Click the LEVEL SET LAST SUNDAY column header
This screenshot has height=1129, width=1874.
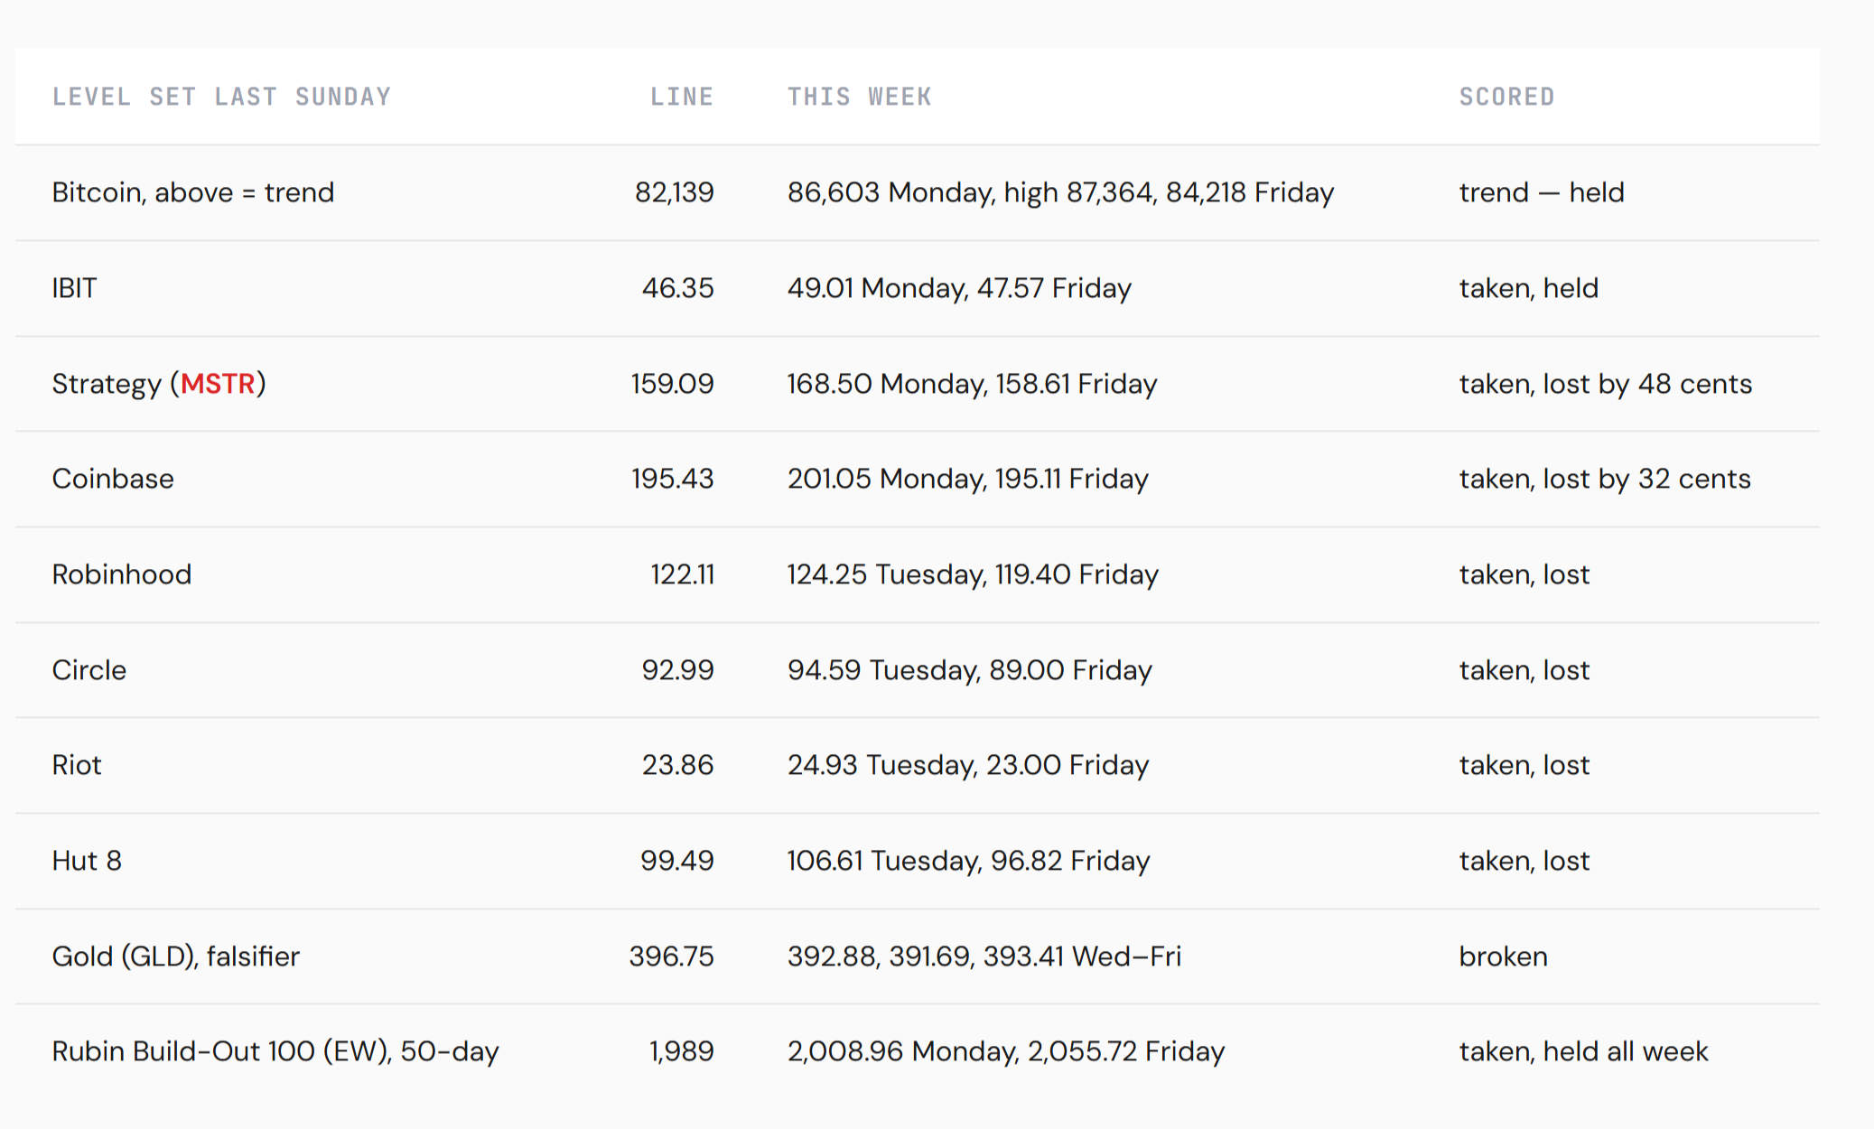[x=221, y=97]
